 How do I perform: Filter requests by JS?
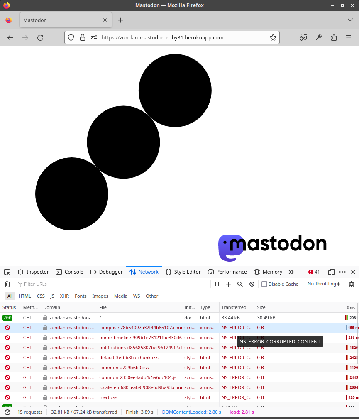[x=52, y=296]
